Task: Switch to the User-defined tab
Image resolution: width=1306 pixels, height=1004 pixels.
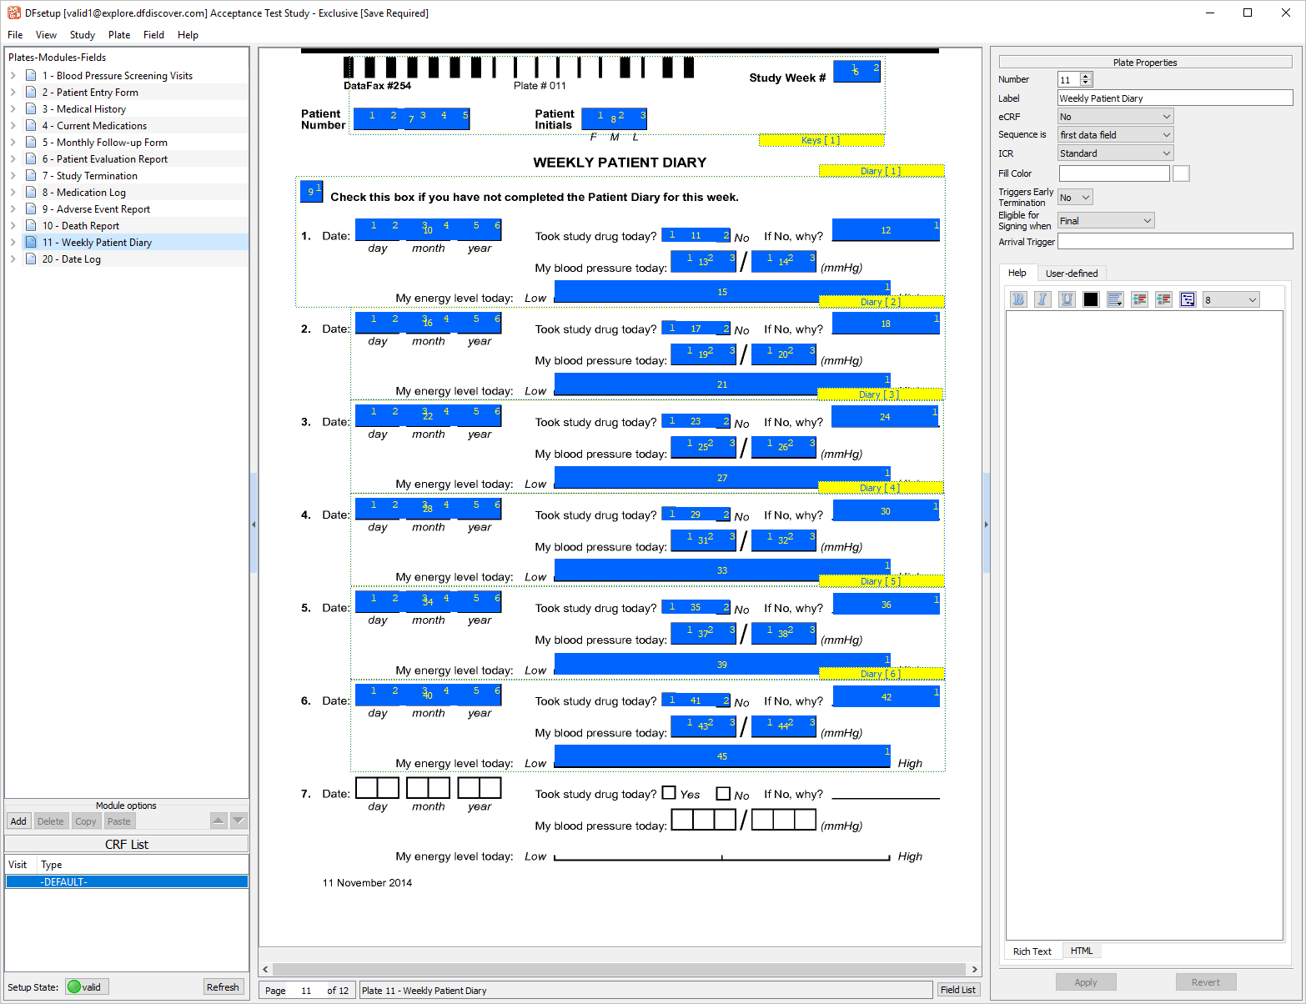Action: [x=1072, y=274]
